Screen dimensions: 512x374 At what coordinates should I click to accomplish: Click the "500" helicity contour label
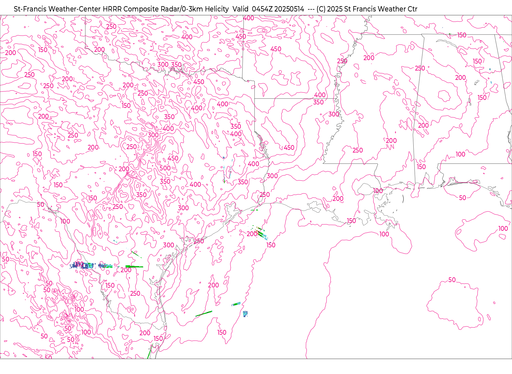tap(165, 168)
